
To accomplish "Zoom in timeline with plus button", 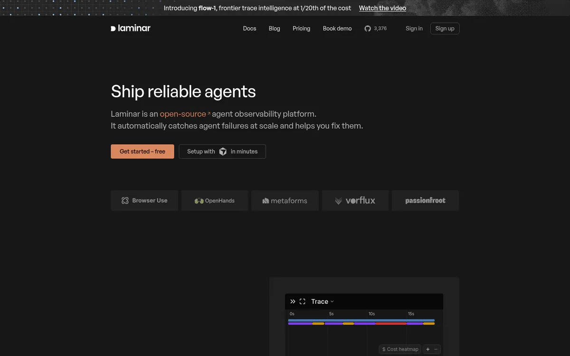I will pyautogui.click(x=427, y=349).
